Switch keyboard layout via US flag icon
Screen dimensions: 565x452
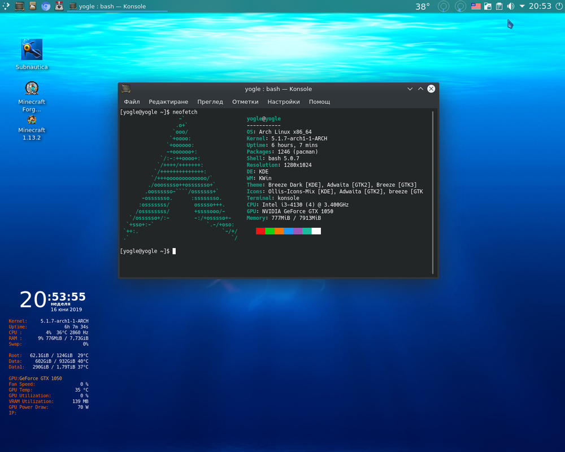pyautogui.click(x=476, y=6)
